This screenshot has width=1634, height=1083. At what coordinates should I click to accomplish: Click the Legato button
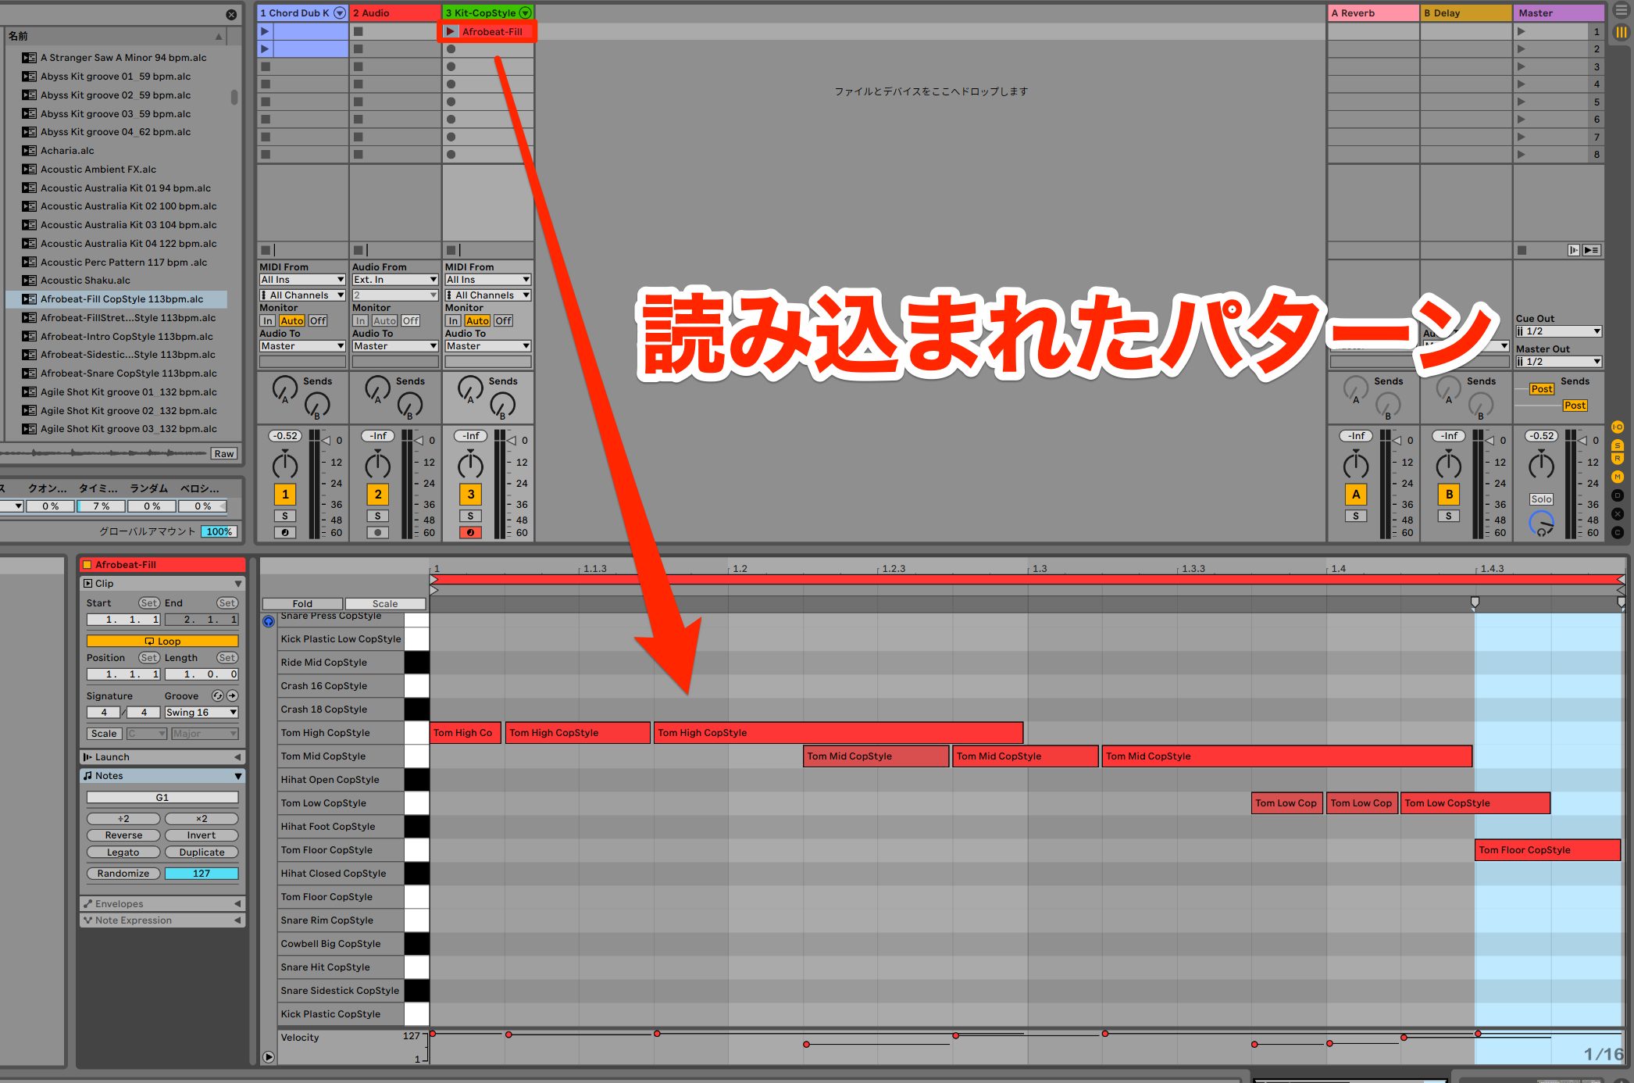(x=123, y=852)
